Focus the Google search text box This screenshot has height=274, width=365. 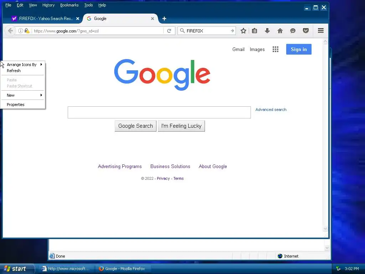point(159,112)
